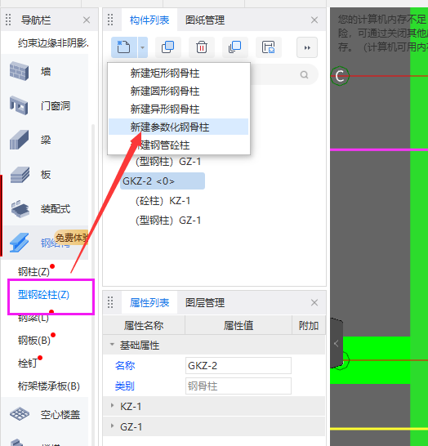
Task: Click the 名称 property label
Action: pyautogui.click(x=125, y=365)
